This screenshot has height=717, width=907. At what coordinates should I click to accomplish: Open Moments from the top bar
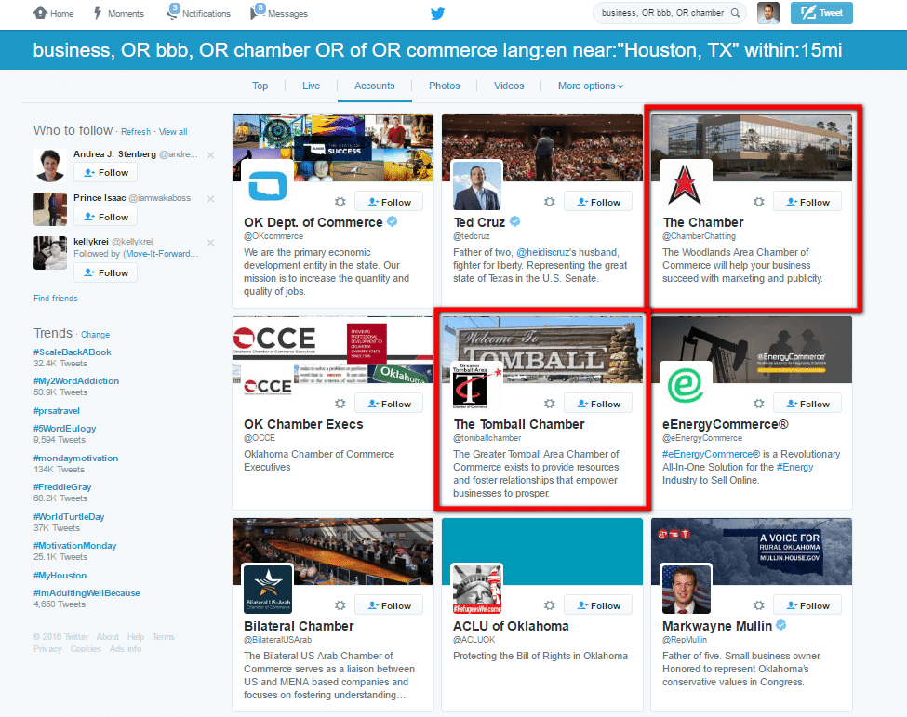(118, 13)
